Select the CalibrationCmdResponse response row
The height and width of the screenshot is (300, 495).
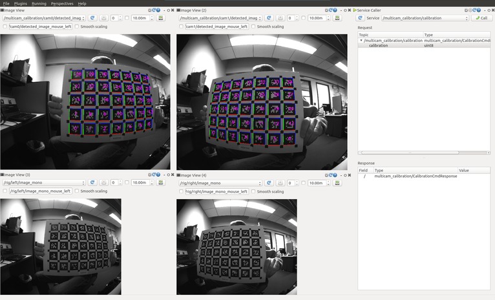click(424, 176)
